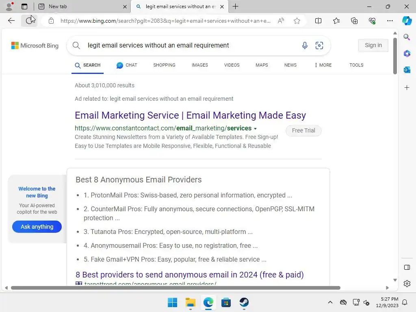Click the Bing search query field
Image resolution: width=416 pixels, height=312 pixels.
coord(191,45)
